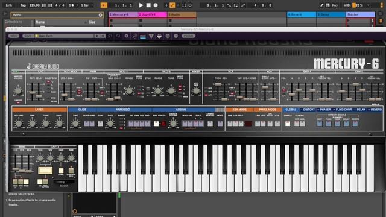386x217 pixels.
Task: Open the quantization 1 Bar dropdown
Action: 87,5
